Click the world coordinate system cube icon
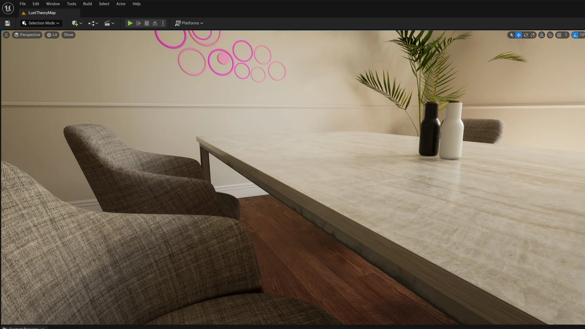Viewport: 585px width, 329px height. point(541,35)
